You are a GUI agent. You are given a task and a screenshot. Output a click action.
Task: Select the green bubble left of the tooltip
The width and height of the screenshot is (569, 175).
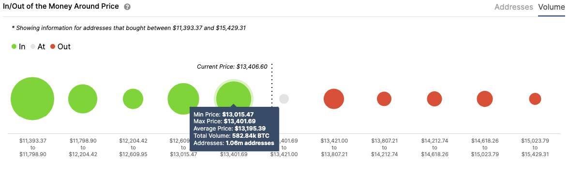[x=183, y=99]
